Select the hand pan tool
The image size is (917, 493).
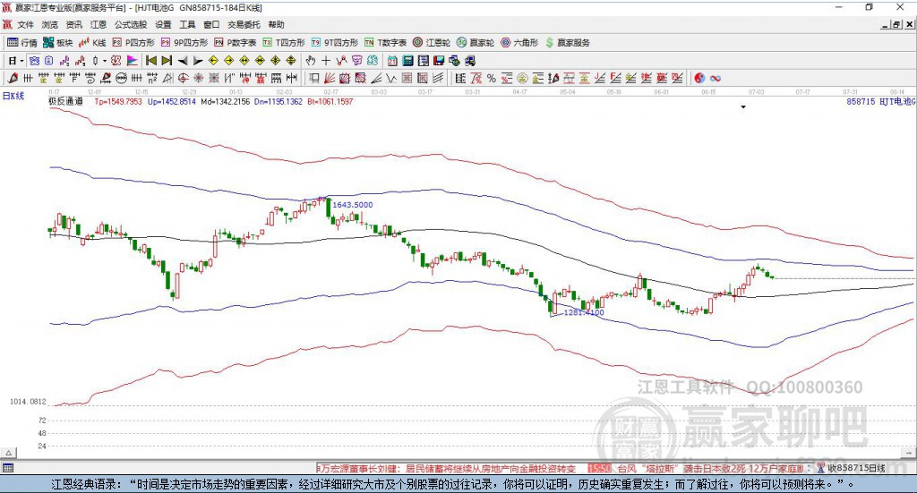[x=311, y=61]
